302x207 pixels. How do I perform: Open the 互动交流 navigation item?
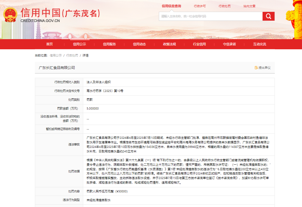(x=260, y=44)
